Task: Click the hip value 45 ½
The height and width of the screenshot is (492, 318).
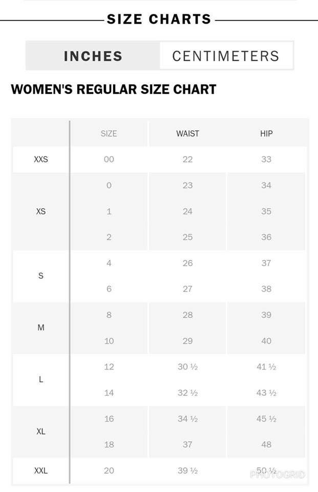Action: 266,419
